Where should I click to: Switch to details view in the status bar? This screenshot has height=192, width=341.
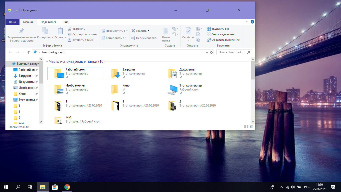coord(246,127)
